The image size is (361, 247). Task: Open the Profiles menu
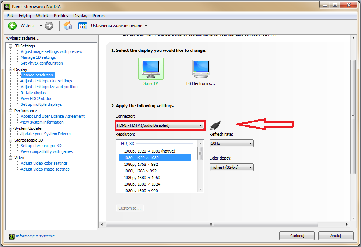coord(61,16)
